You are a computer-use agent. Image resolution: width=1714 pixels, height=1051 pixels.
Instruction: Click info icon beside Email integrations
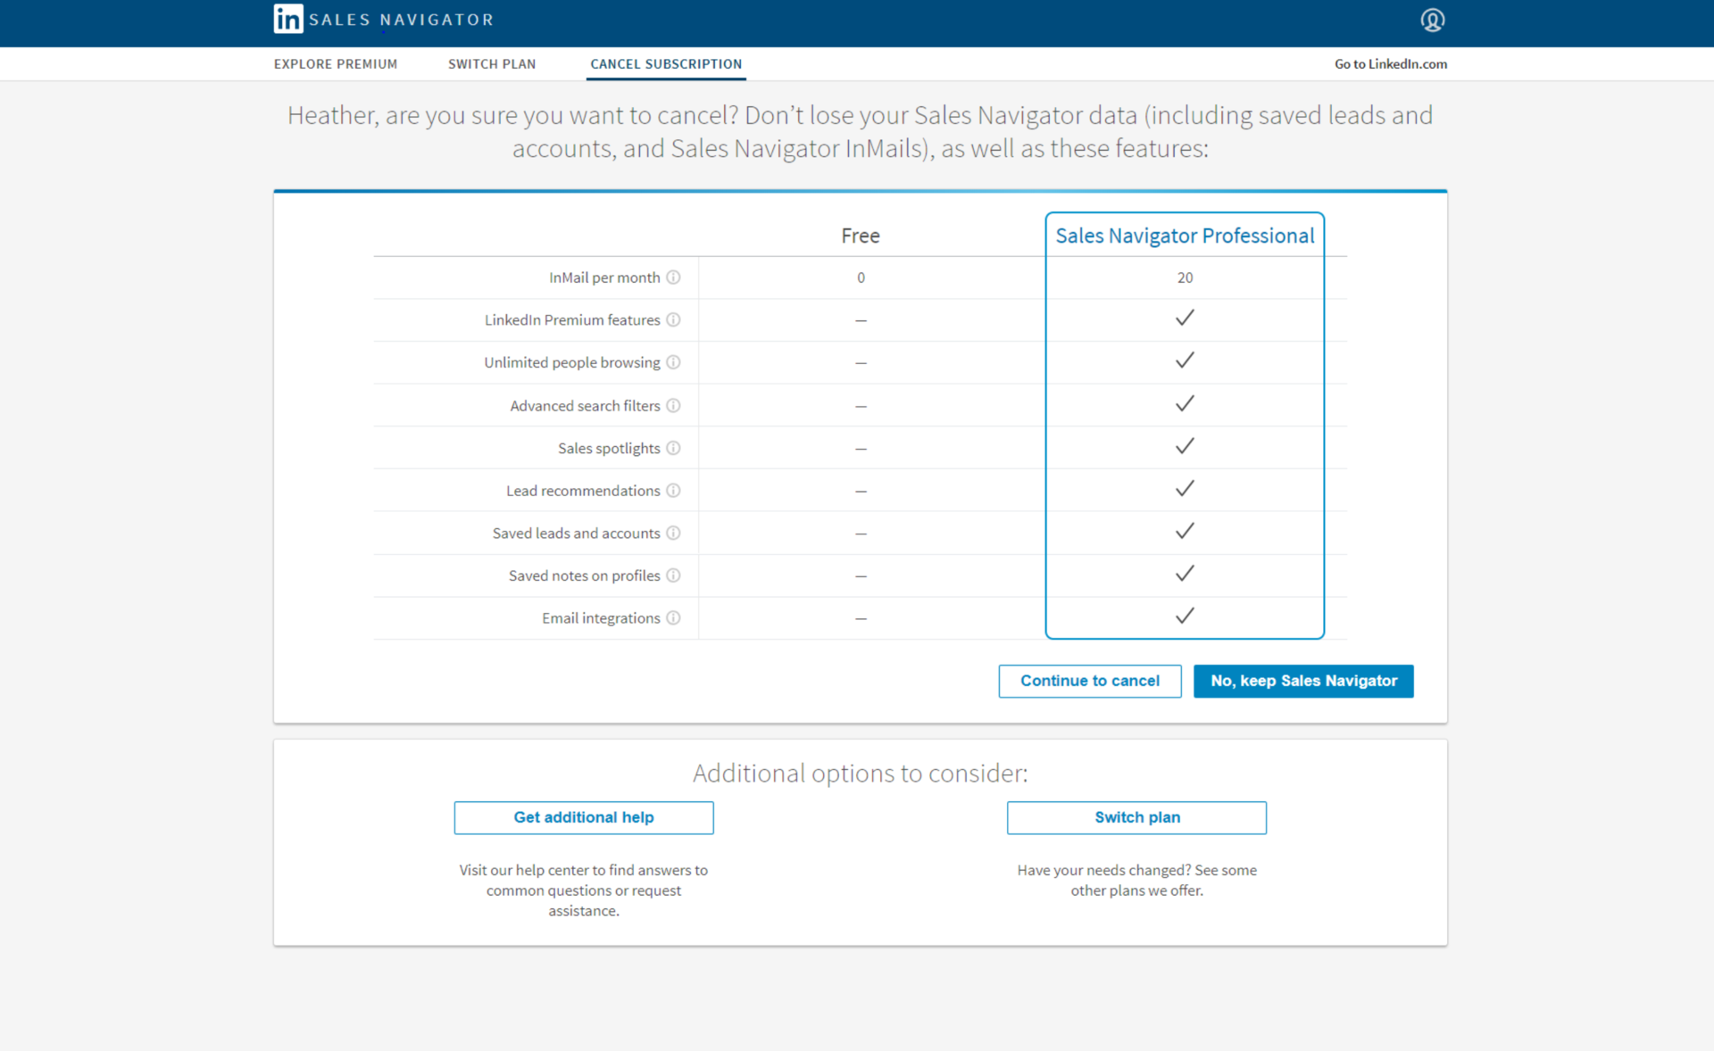(x=673, y=617)
